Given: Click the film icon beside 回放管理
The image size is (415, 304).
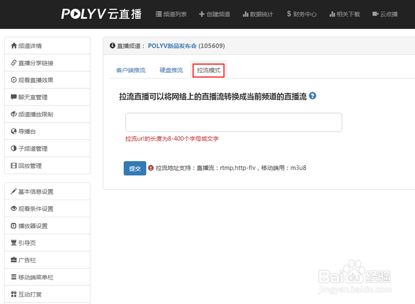Looking at the screenshot, I should 14,165.
